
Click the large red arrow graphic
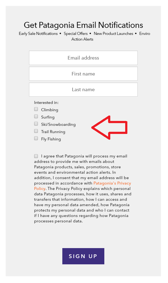coord(109,128)
